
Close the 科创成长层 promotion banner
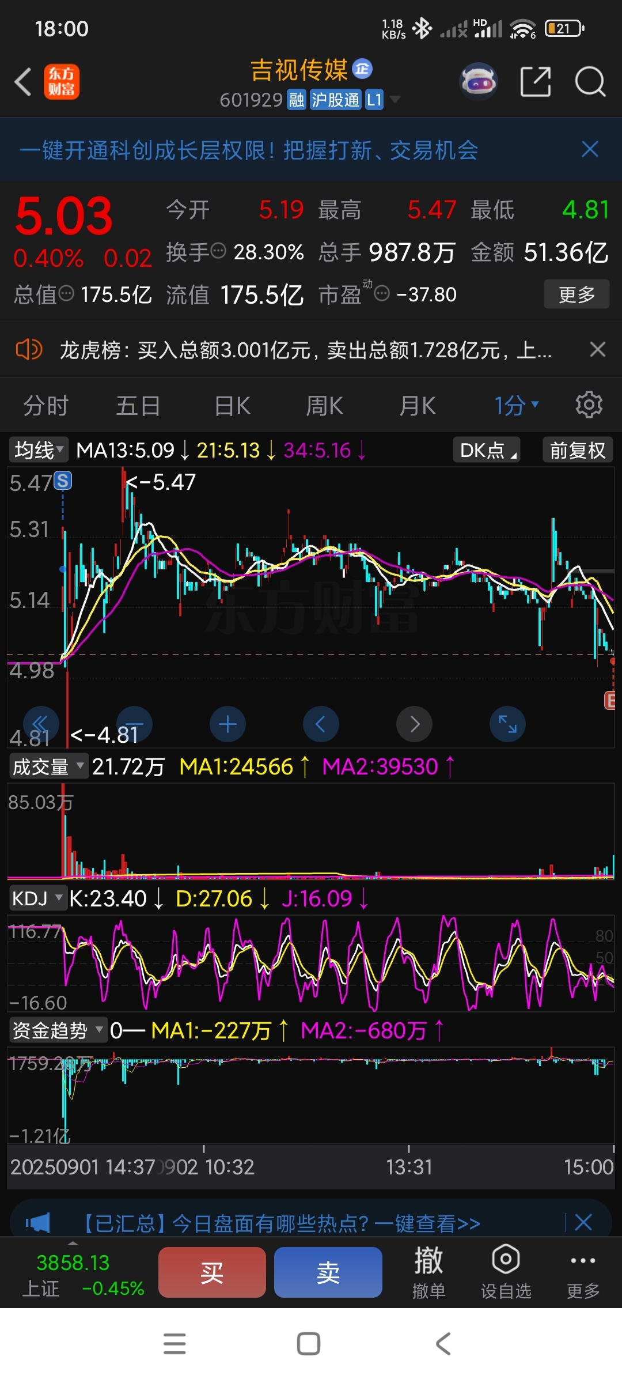point(590,150)
